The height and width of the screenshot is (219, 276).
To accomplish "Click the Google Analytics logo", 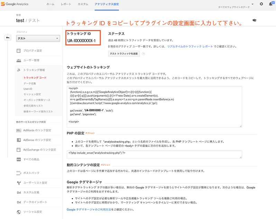I will 15,4.
